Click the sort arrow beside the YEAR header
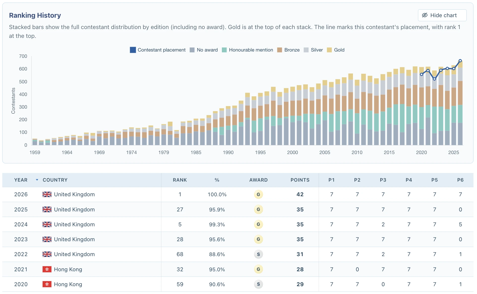477x294 pixels. coord(37,180)
